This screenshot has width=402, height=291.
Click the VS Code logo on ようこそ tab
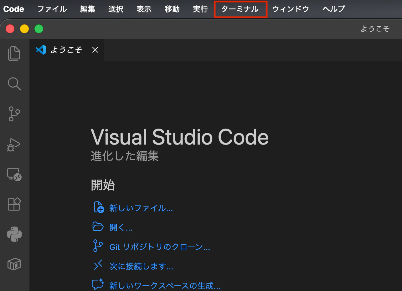[41, 50]
